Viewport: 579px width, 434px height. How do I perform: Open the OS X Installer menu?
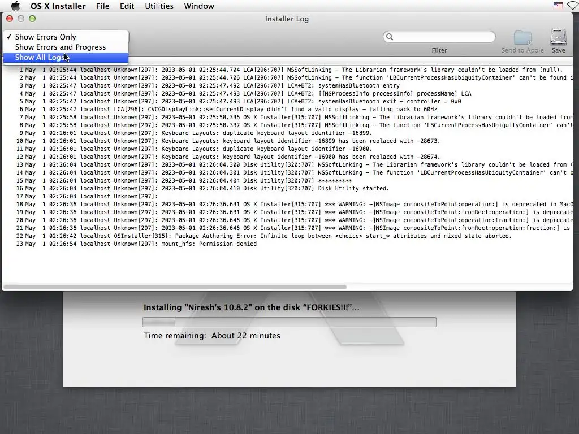coord(58,6)
